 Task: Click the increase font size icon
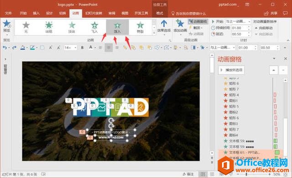coord(51,48)
